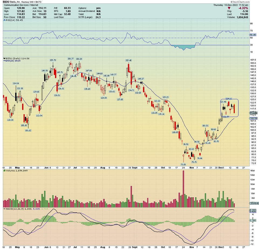Viewport: 259px width, 249px height.
Task: Click the RSI(14) legend icon
Action: (5, 20)
